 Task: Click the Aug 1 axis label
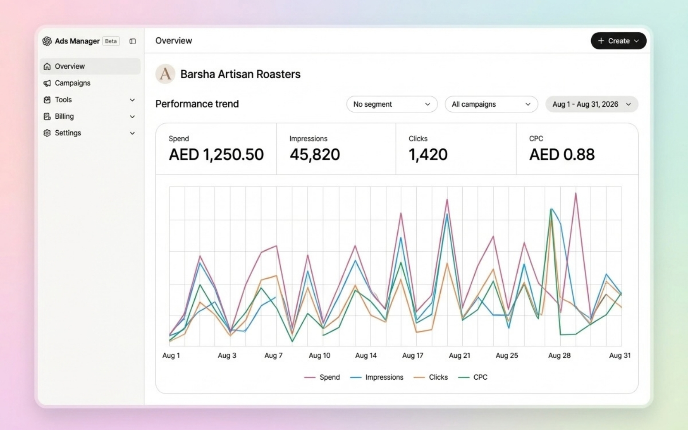tap(171, 356)
